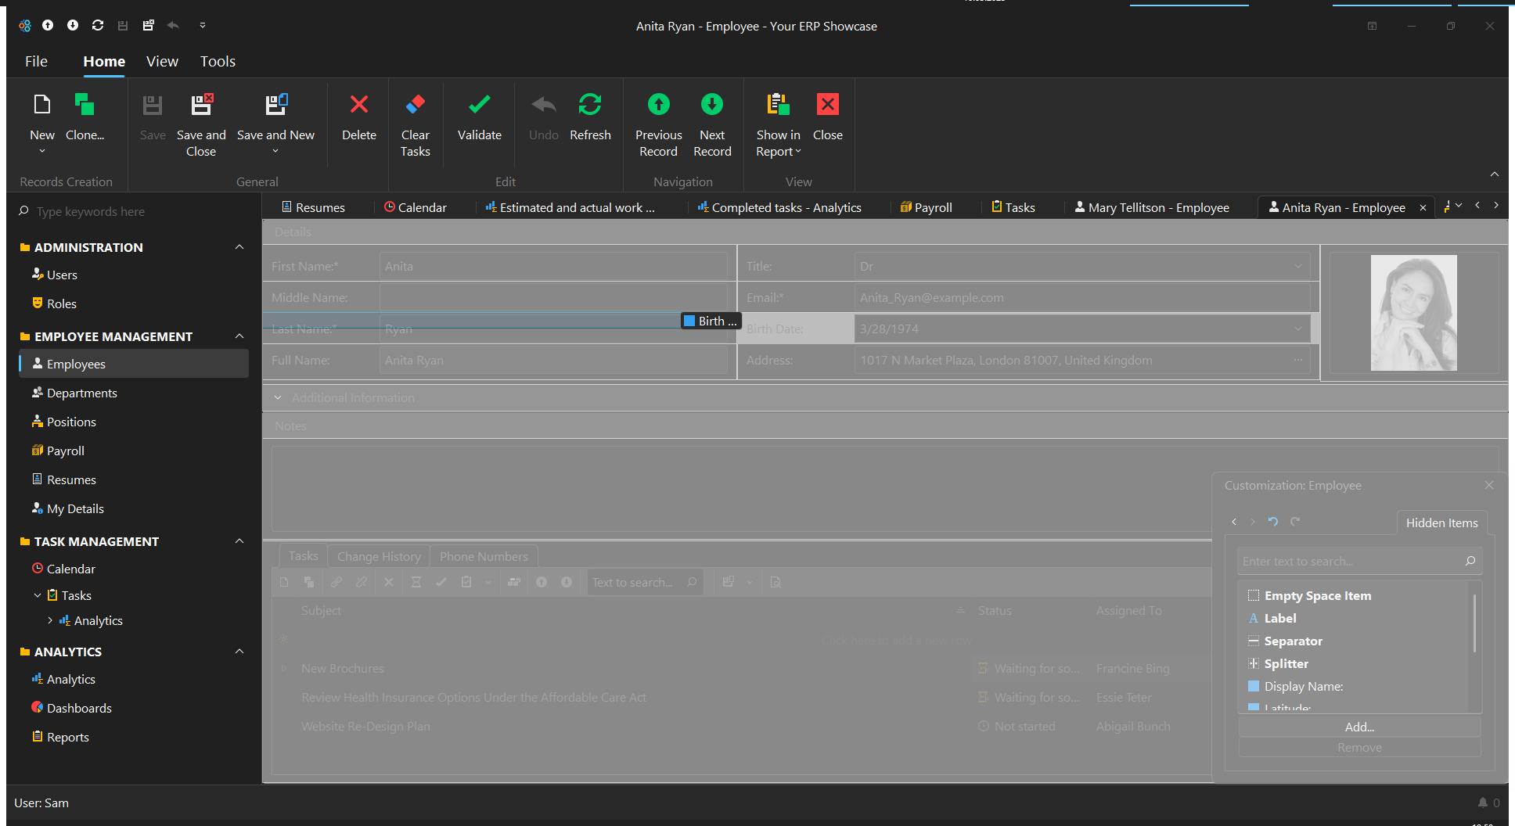Open the View ribbon tab
Image resolution: width=1515 pixels, height=826 pixels.
[x=162, y=61]
